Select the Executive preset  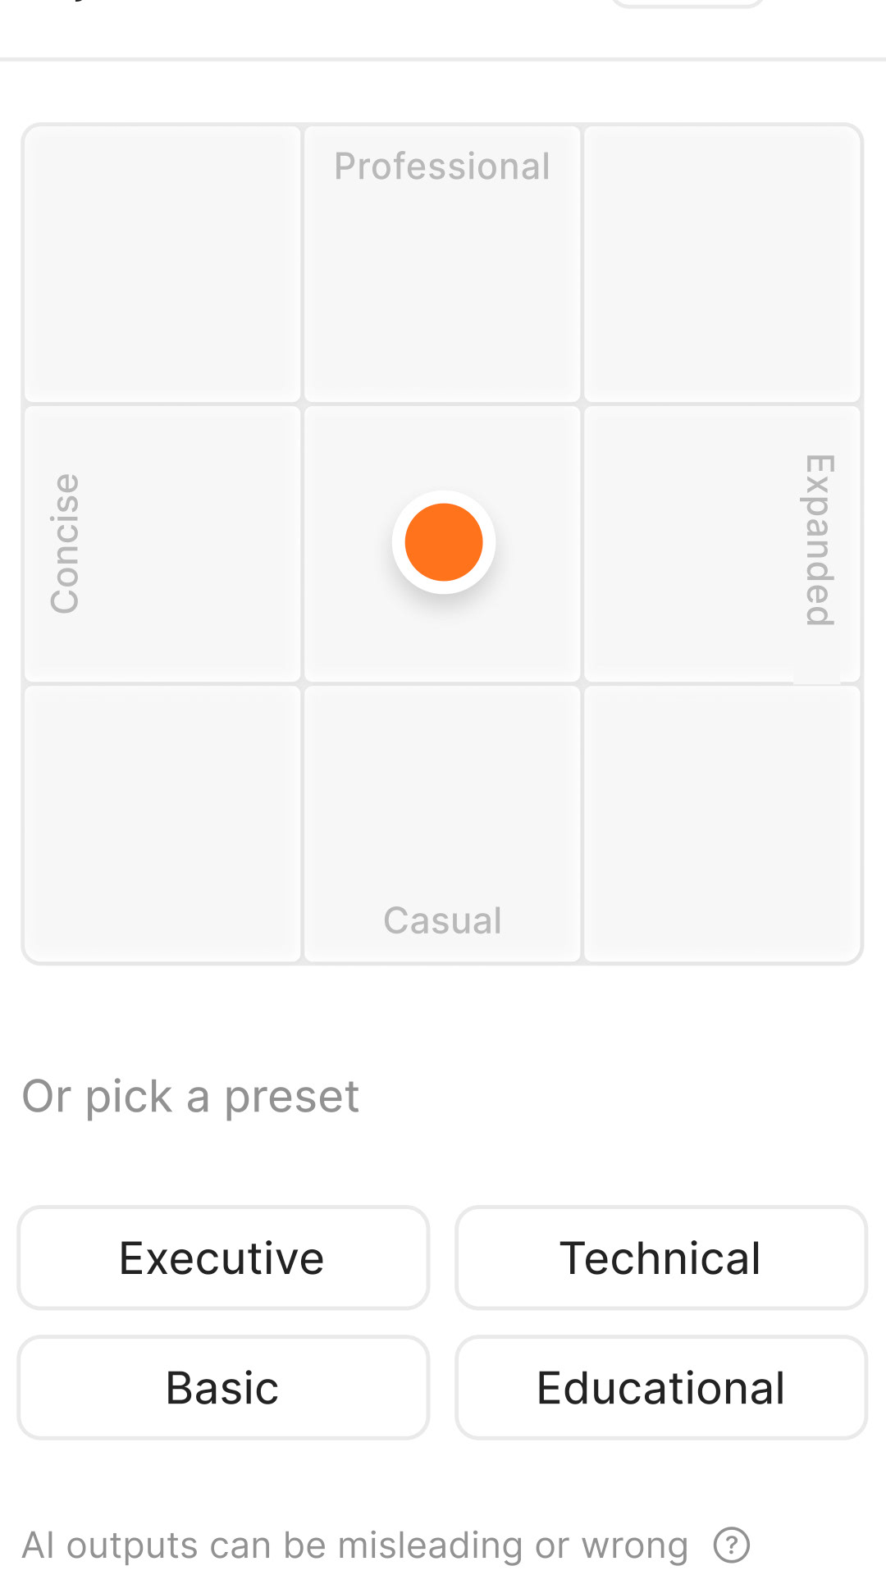[x=223, y=1258]
